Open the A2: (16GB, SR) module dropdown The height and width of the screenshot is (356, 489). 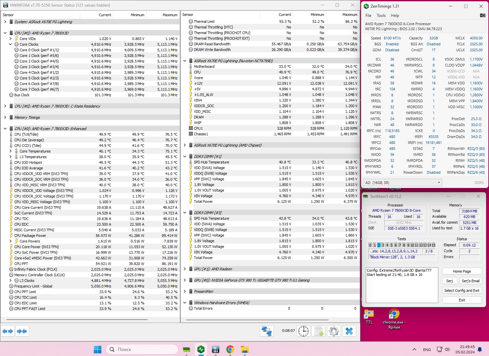pyautogui.click(x=403, y=182)
